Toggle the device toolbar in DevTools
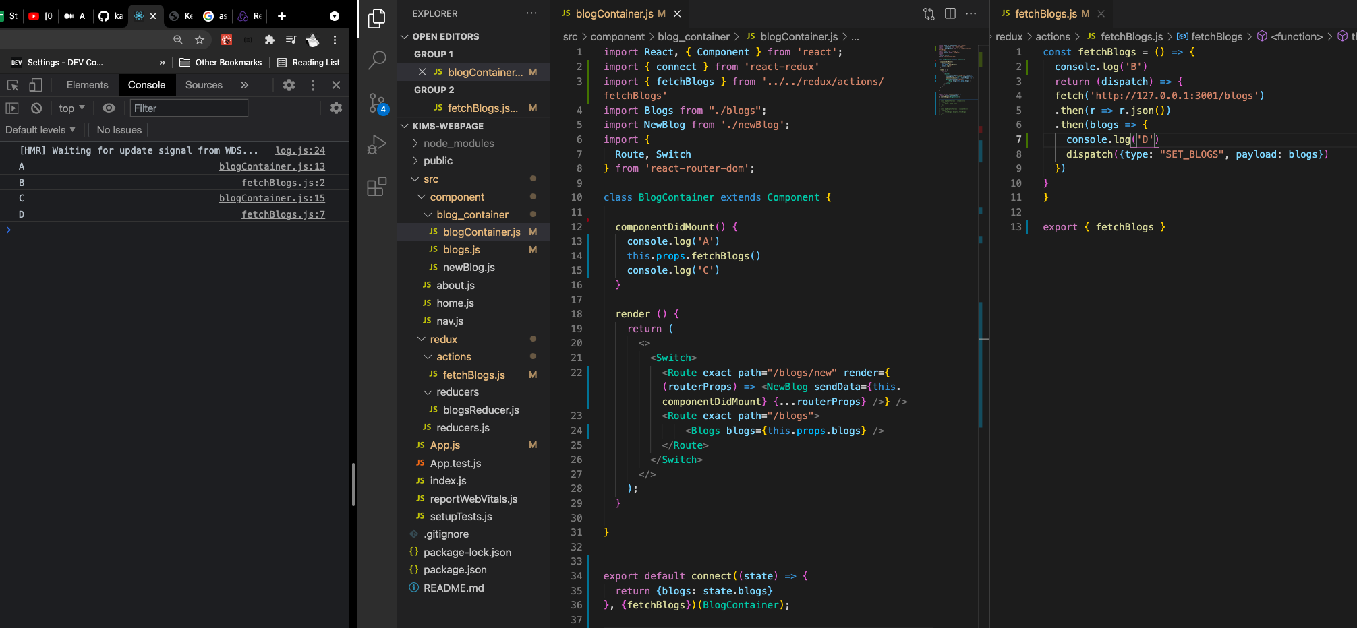 pos(35,85)
